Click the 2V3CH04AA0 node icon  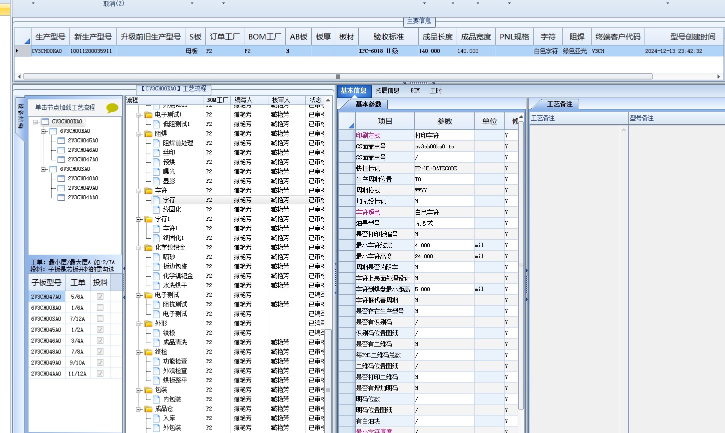pyautogui.click(x=61, y=197)
